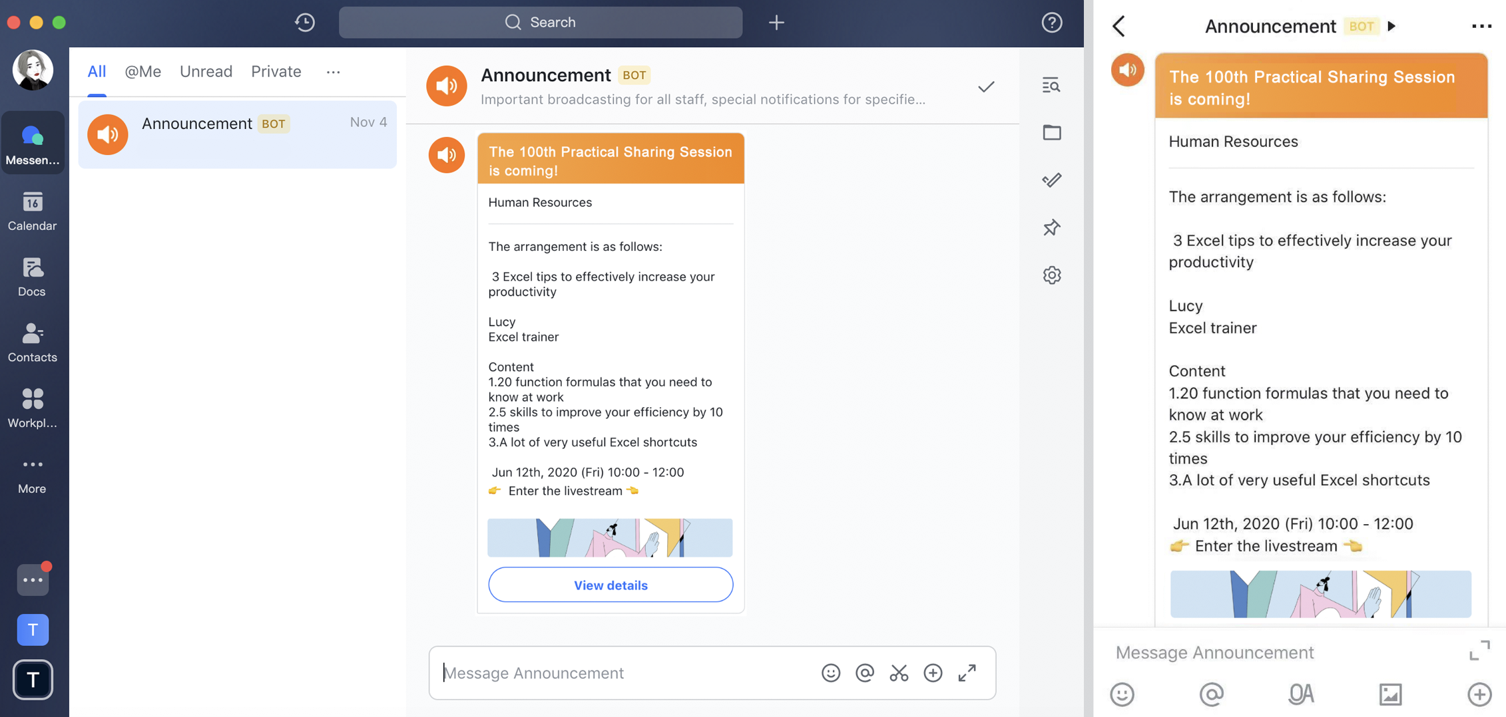Click the plus icon beside Search
Viewport: 1506px width, 717px height.
click(776, 23)
